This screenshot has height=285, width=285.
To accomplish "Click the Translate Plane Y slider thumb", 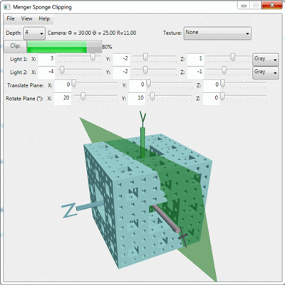I will pos(148,83).
